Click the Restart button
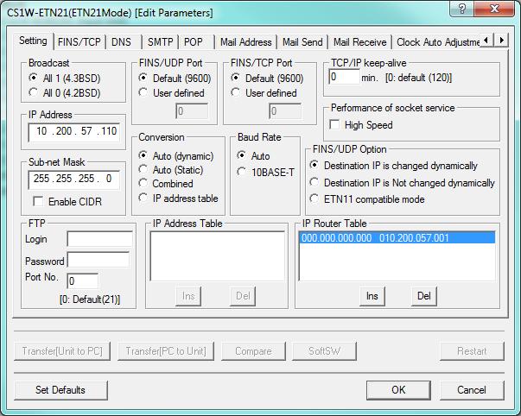 point(472,351)
